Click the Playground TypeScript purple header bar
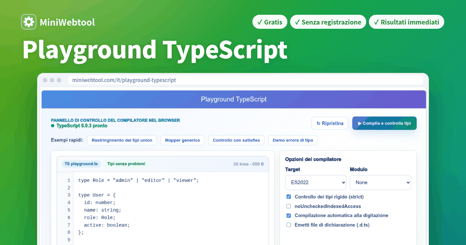This screenshot has width=466, height=245. click(234, 99)
